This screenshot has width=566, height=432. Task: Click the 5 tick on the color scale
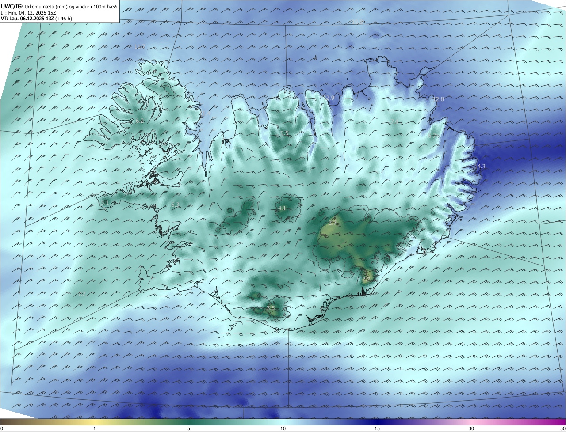189,428
